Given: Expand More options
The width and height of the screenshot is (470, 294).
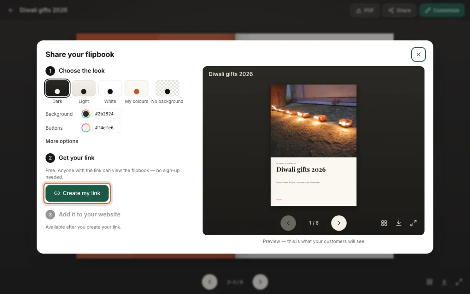Looking at the screenshot, I should [x=62, y=141].
